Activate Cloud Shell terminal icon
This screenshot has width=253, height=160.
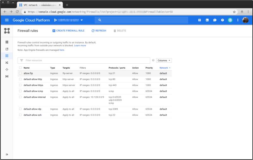point(207,20)
